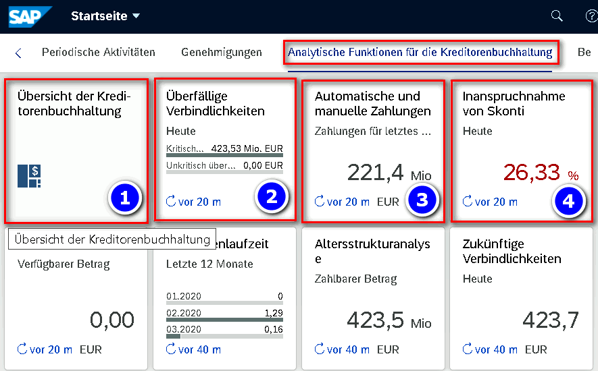Select Analytische Funktionen für die Kreditorenbuchhaltung tab
This screenshot has width=598, height=371.
click(x=420, y=52)
